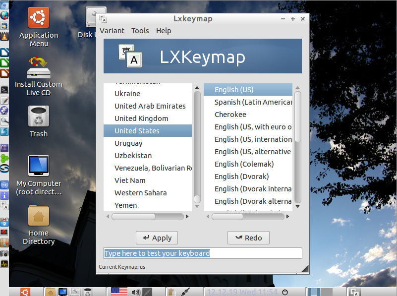Select United States in the country list
Viewport: 397px width, 296px height.
[x=148, y=131]
